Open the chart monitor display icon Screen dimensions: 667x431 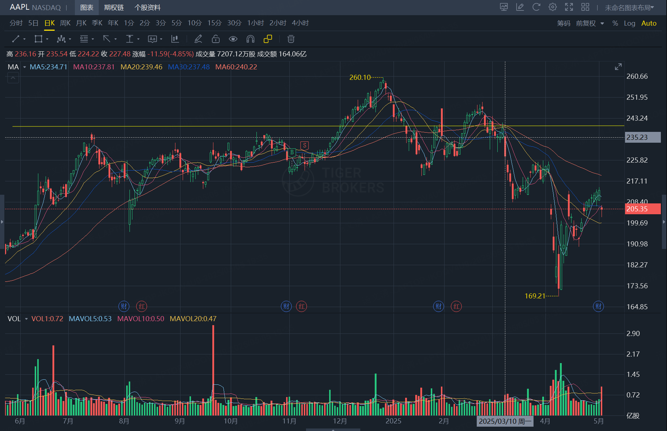click(504, 7)
